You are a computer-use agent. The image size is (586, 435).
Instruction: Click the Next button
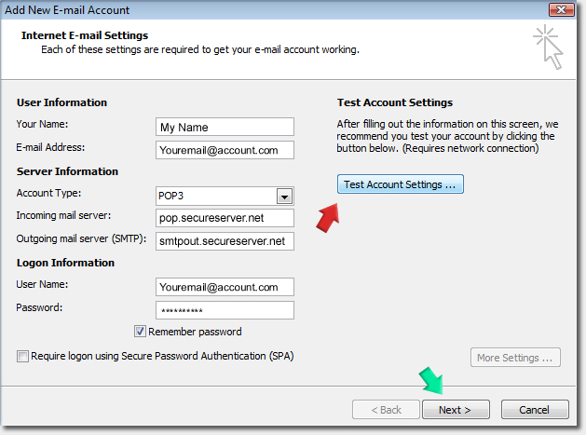coord(455,410)
